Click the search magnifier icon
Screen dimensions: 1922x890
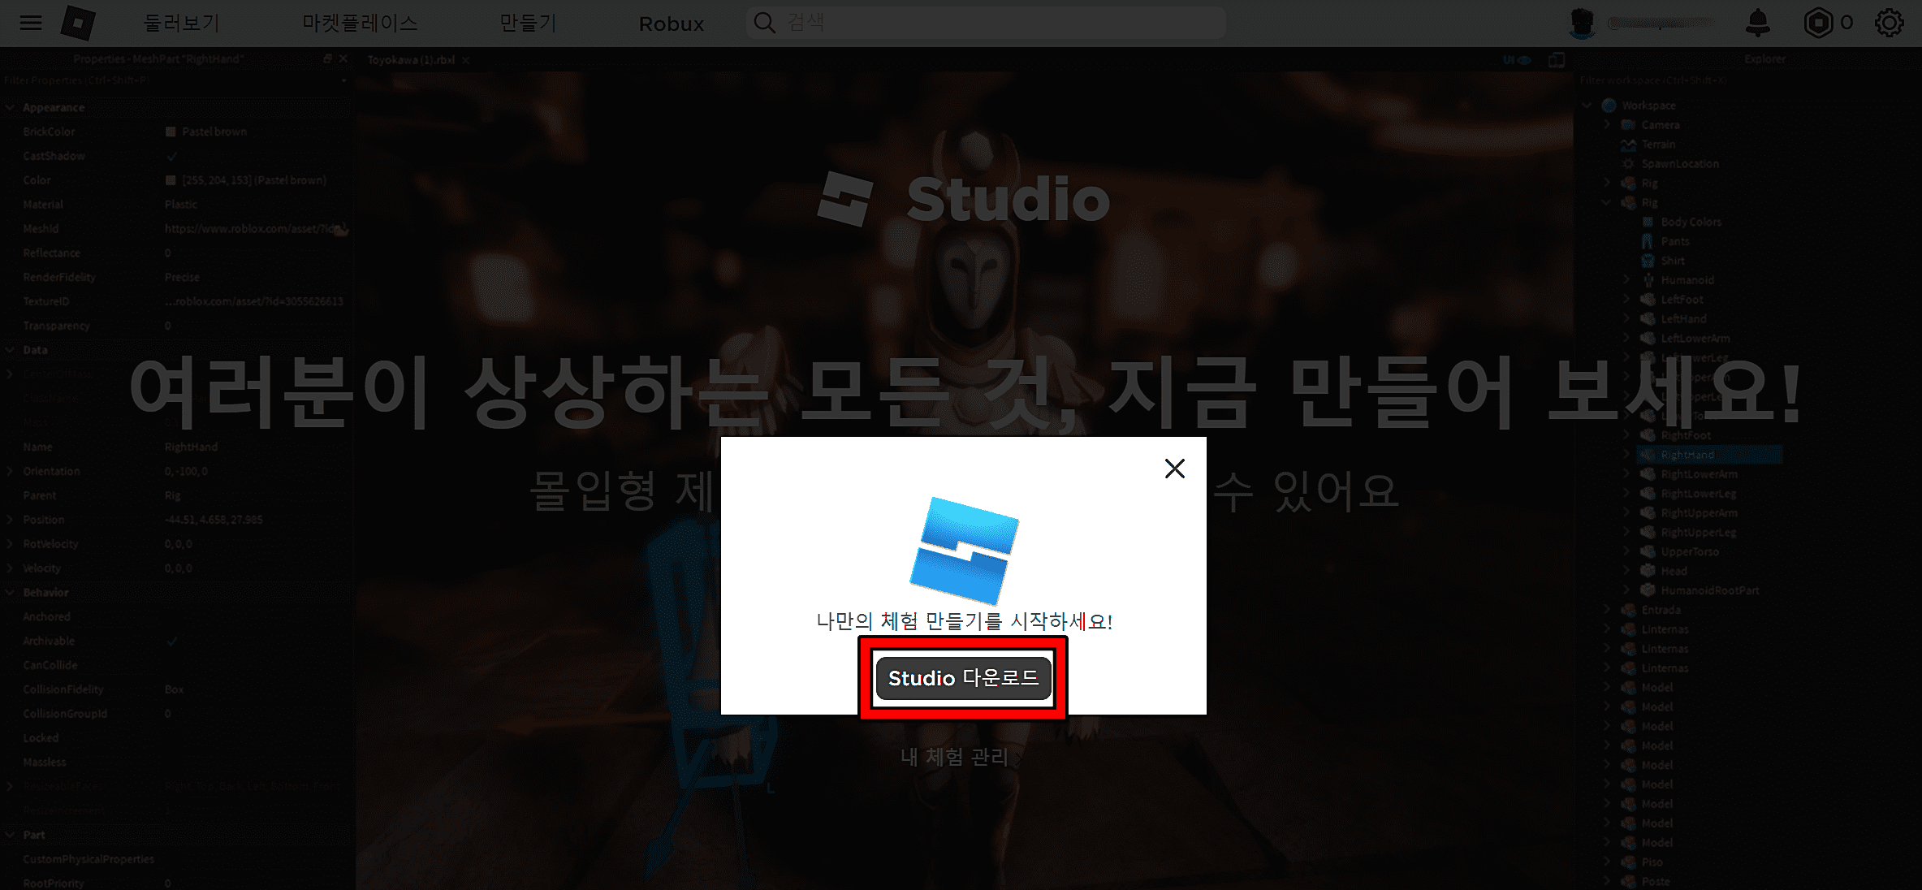click(x=764, y=22)
